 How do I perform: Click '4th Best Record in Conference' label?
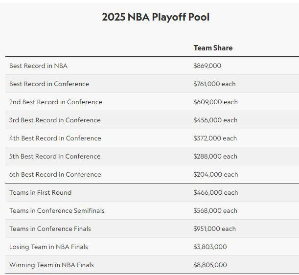pyautogui.click(x=55, y=138)
